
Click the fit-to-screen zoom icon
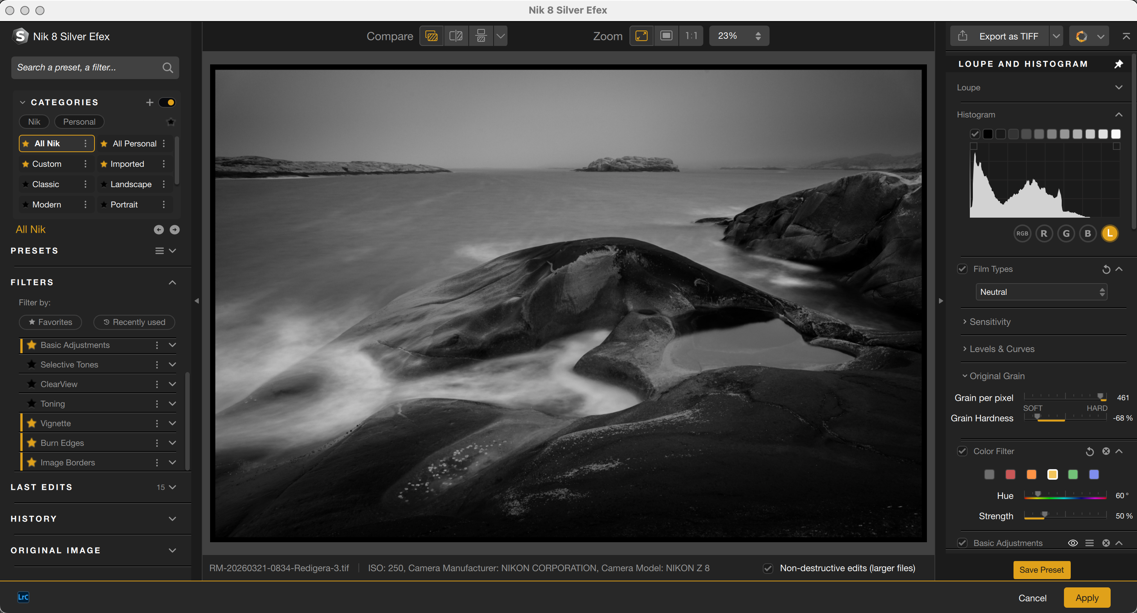641,36
